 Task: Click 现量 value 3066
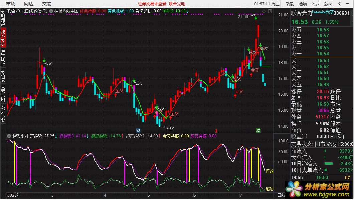click(x=324, y=110)
